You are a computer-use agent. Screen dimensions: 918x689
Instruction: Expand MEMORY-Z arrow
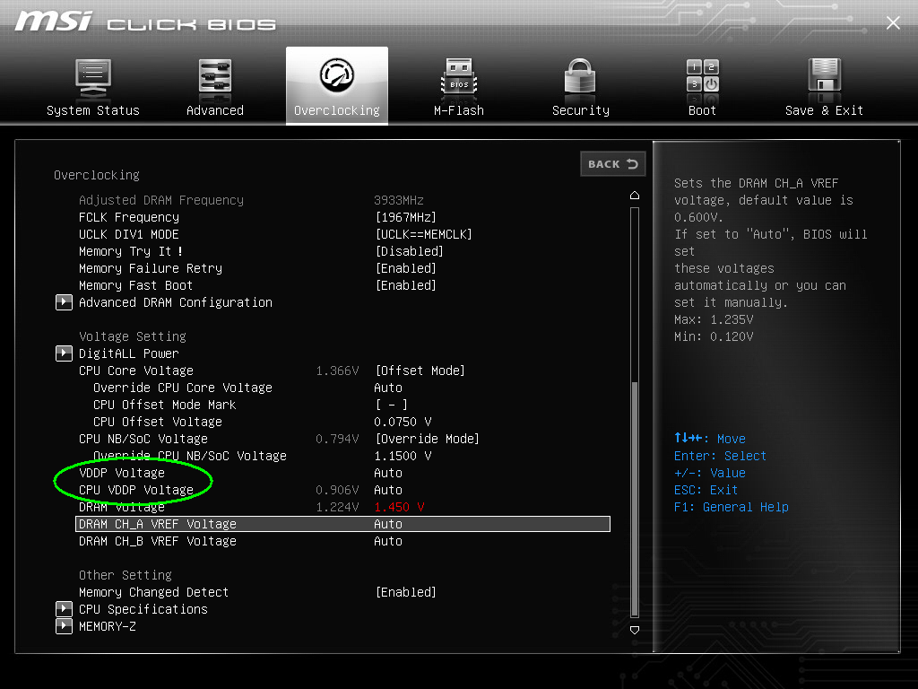coord(64,625)
